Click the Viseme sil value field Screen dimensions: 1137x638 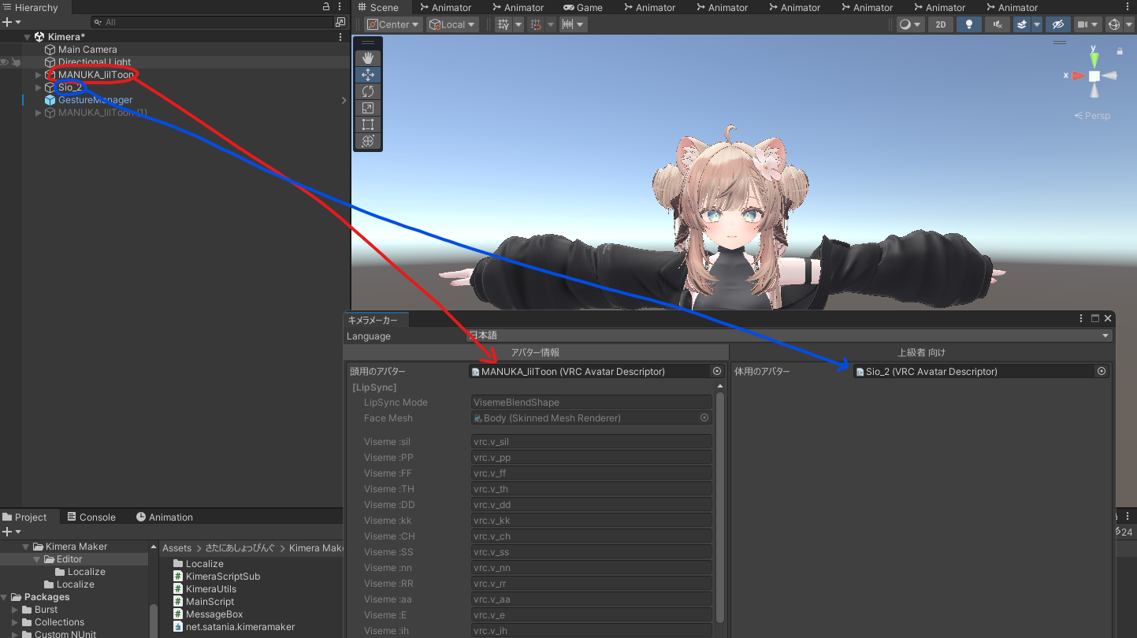tap(592, 442)
